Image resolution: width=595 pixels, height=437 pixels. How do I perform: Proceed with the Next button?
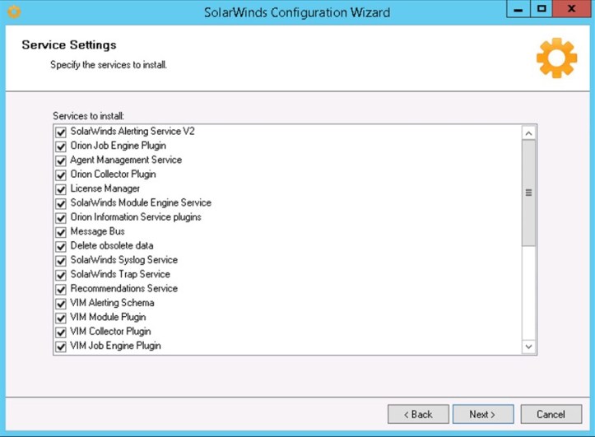(483, 414)
